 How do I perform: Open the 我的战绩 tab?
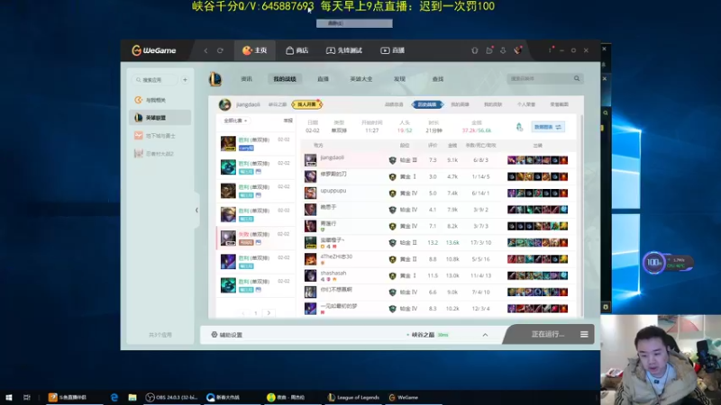tap(285, 79)
